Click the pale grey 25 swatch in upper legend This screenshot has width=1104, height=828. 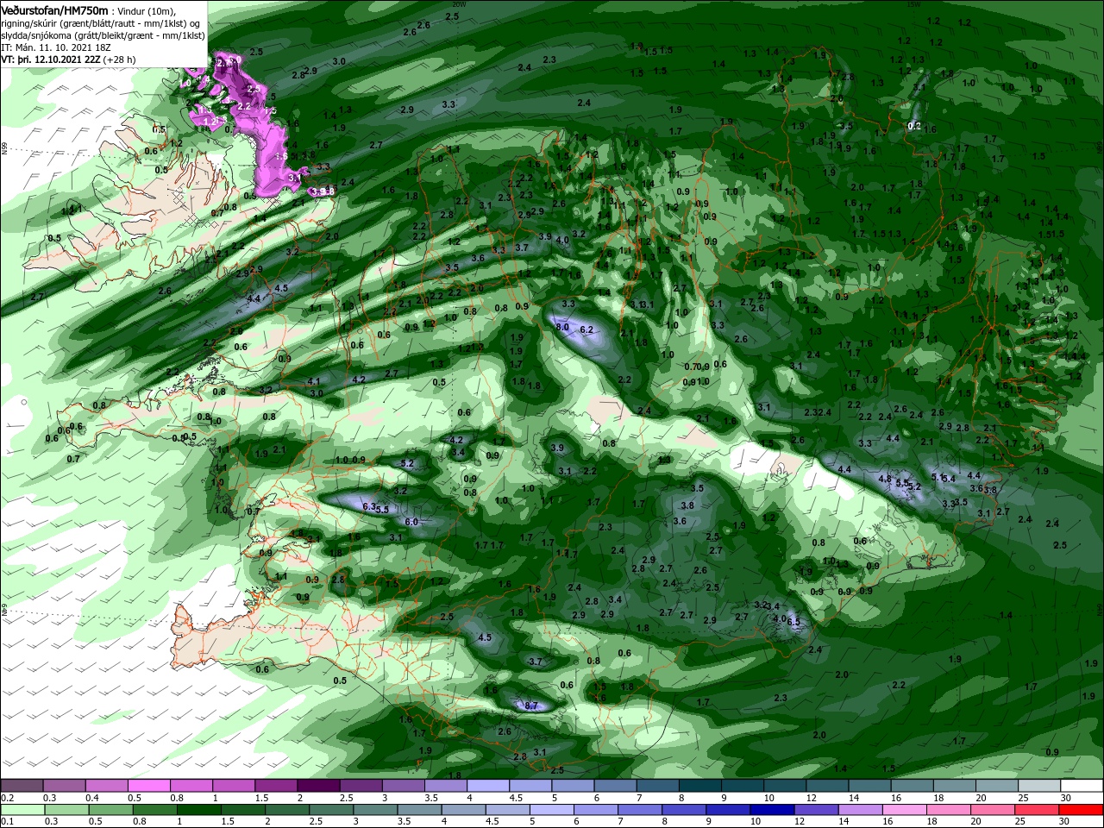(x=1040, y=786)
